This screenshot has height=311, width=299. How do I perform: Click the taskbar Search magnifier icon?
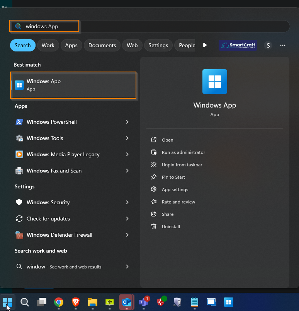click(x=25, y=302)
